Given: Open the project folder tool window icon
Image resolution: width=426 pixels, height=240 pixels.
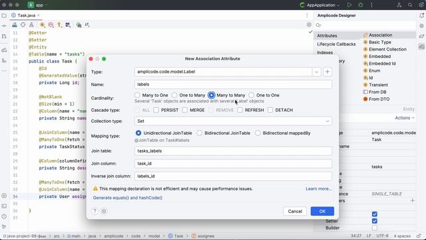Looking at the screenshot, I should tap(4, 15).
